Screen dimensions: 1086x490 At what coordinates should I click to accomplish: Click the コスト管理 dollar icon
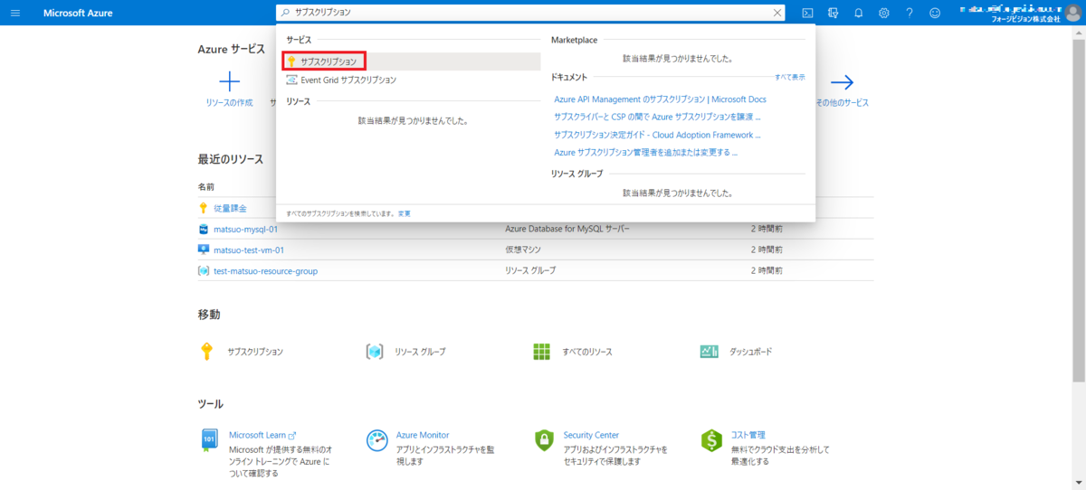point(711,440)
